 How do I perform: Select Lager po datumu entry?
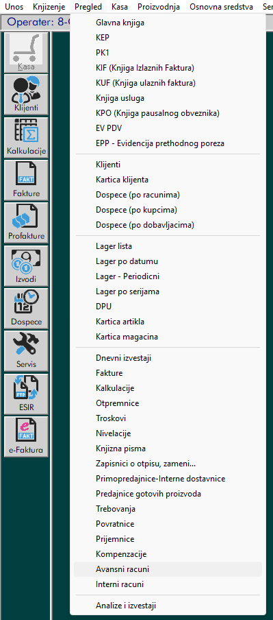point(168,261)
